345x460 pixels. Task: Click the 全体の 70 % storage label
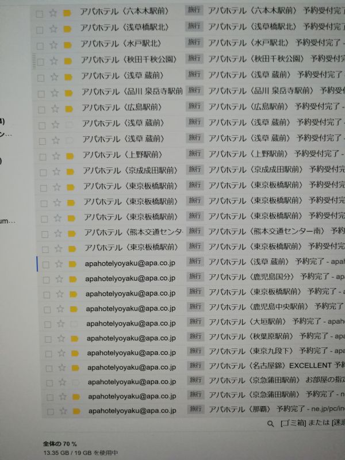click(x=60, y=443)
